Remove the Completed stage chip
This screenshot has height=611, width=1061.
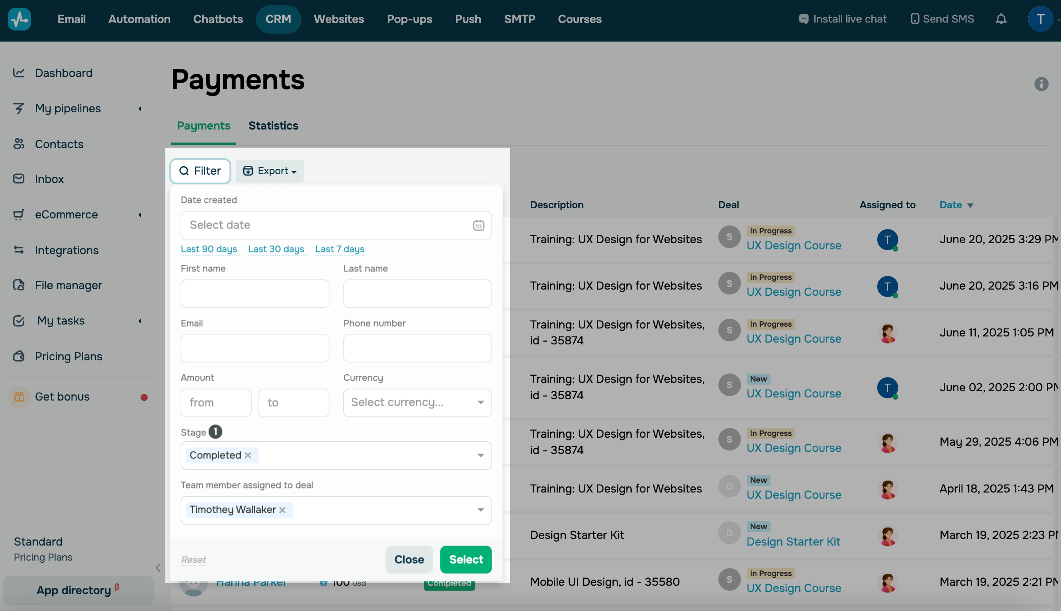(248, 455)
